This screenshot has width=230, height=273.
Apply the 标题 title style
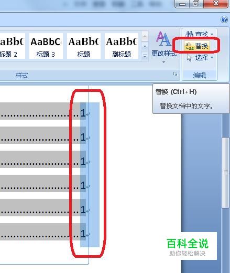[84, 46]
